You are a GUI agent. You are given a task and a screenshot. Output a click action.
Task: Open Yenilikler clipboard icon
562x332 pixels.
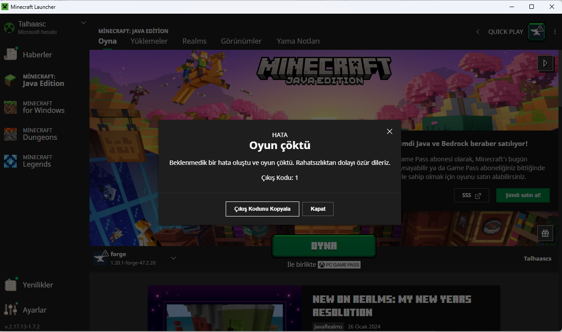[11, 284]
